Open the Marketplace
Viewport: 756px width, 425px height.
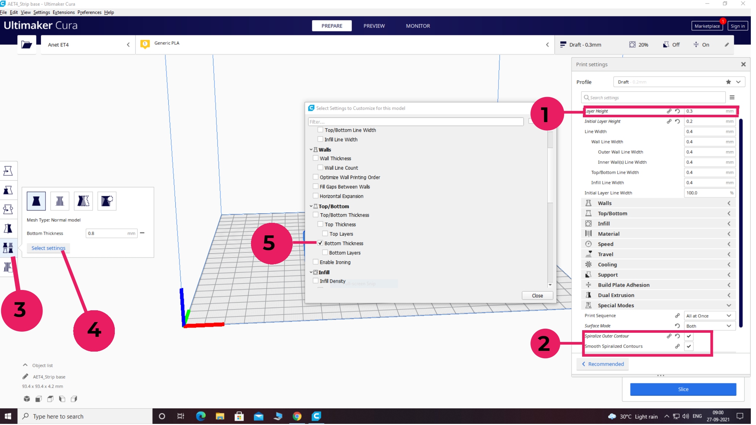pyautogui.click(x=707, y=26)
